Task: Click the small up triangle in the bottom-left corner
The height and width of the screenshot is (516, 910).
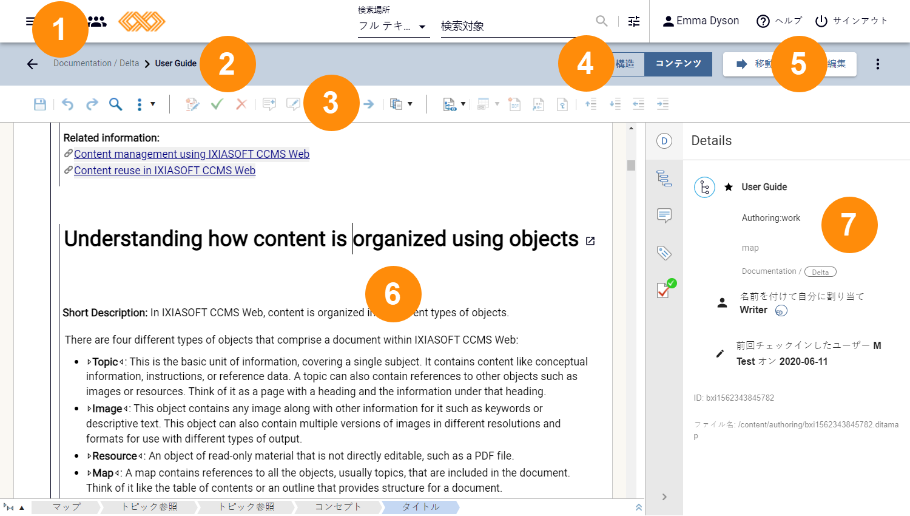Action: (x=22, y=508)
